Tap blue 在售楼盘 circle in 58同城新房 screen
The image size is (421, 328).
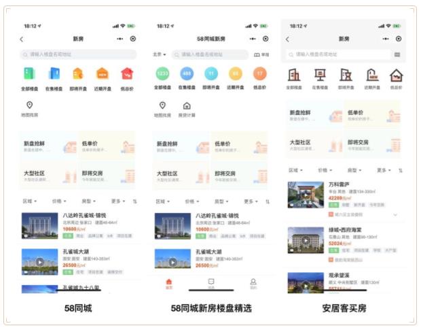click(187, 73)
